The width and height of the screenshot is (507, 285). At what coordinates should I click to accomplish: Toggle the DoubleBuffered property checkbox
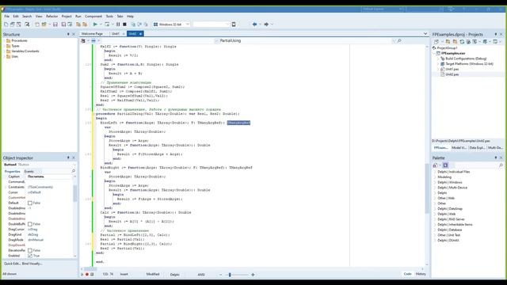30,224
